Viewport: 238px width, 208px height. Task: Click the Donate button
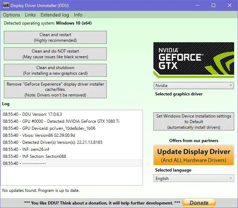(x=199, y=203)
